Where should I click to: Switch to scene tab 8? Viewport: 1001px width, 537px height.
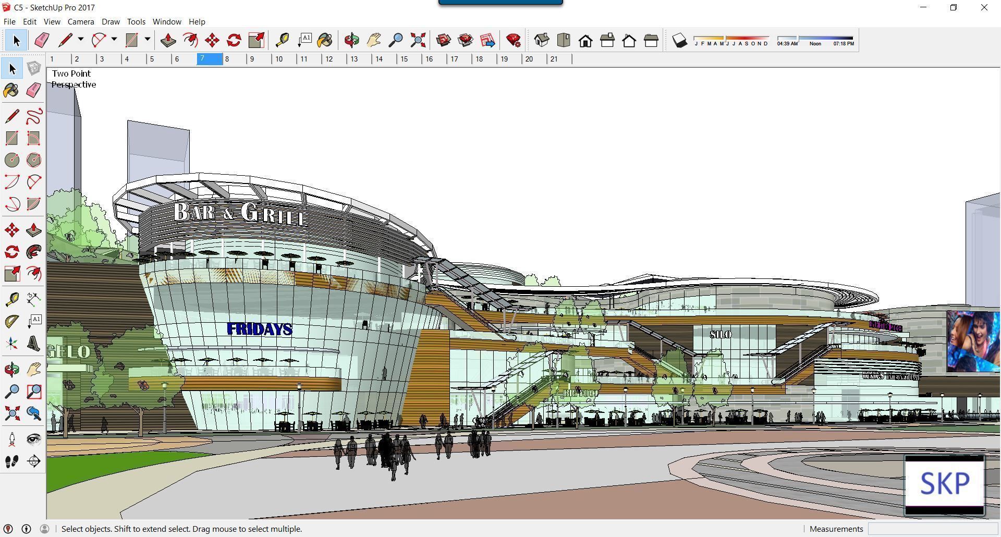click(234, 59)
